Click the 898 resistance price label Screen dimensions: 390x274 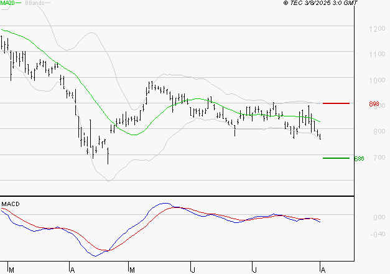pos(374,104)
